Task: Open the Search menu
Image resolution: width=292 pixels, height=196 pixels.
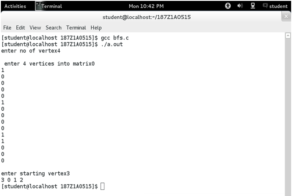Action: pyautogui.click(x=53, y=28)
